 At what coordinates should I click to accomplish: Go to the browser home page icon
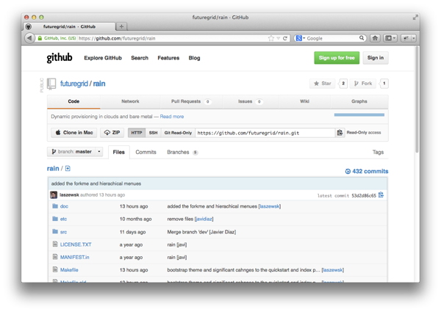pyautogui.click(x=375, y=38)
